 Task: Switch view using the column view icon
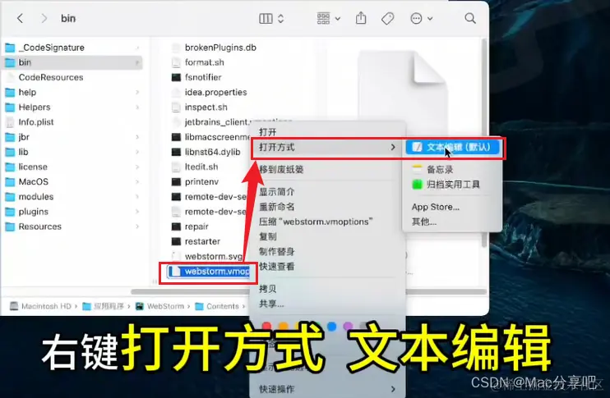coord(266,18)
